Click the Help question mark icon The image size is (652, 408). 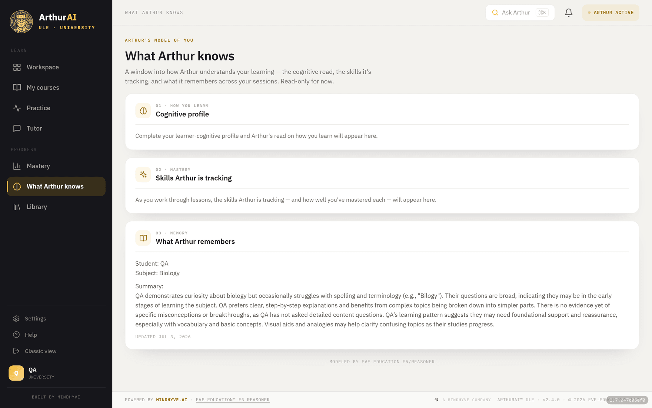pyautogui.click(x=16, y=335)
